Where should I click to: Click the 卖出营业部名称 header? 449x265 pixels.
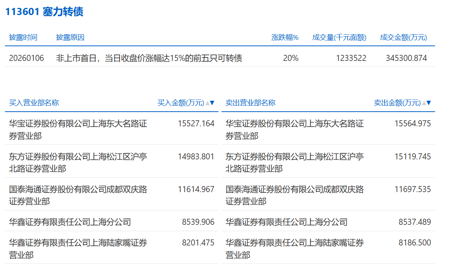point(250,103)
